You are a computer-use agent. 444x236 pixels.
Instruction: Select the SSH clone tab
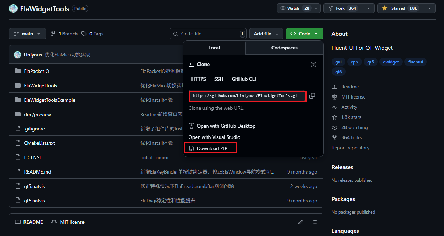219,79
